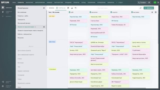Open Московский филиал view
This screenshot has width=160, height=90.
24,23
